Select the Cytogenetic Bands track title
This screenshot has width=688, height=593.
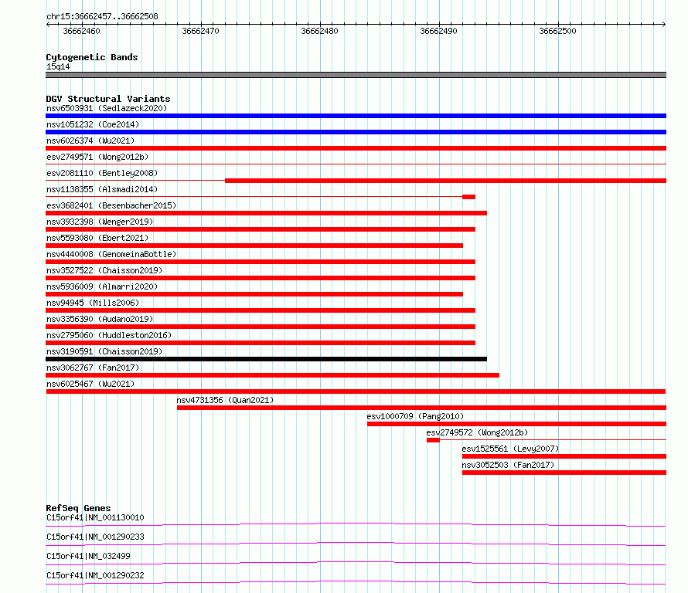pos(92,57)
